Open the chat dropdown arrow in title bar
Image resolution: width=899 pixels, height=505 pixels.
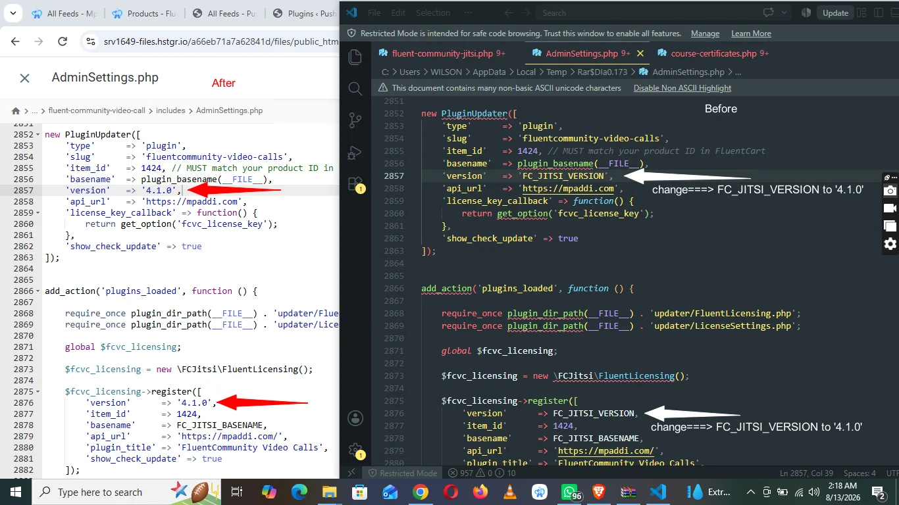point(786,12)
